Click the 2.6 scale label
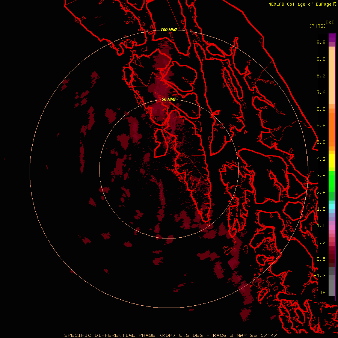This screenshot has height=338, width=338. coord(321,193)
